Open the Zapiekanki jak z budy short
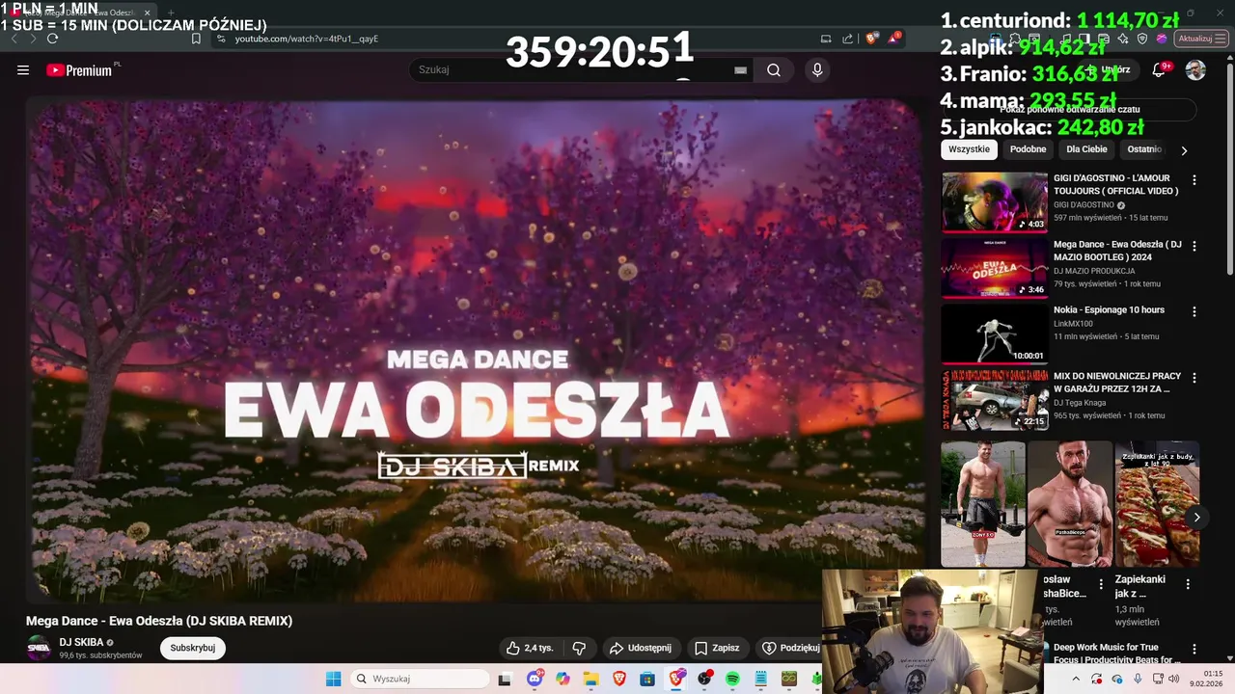The height and width of the screenshot is (694, 1235). 1157,504
